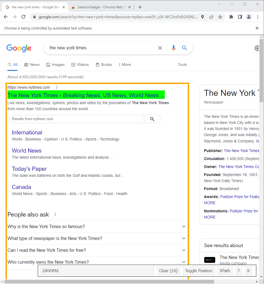Open the World News sitelink
Screen dimensions: 264x284
pos(27,151)
